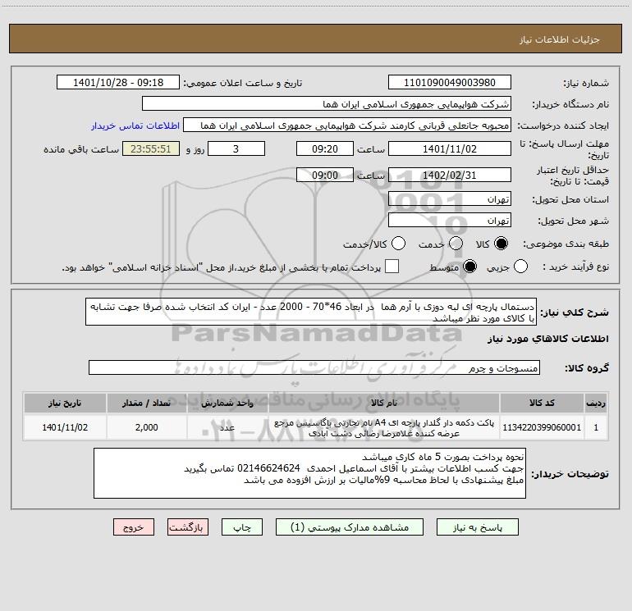Click the response deadline date 1401/11/02 field

coord(450,148)
